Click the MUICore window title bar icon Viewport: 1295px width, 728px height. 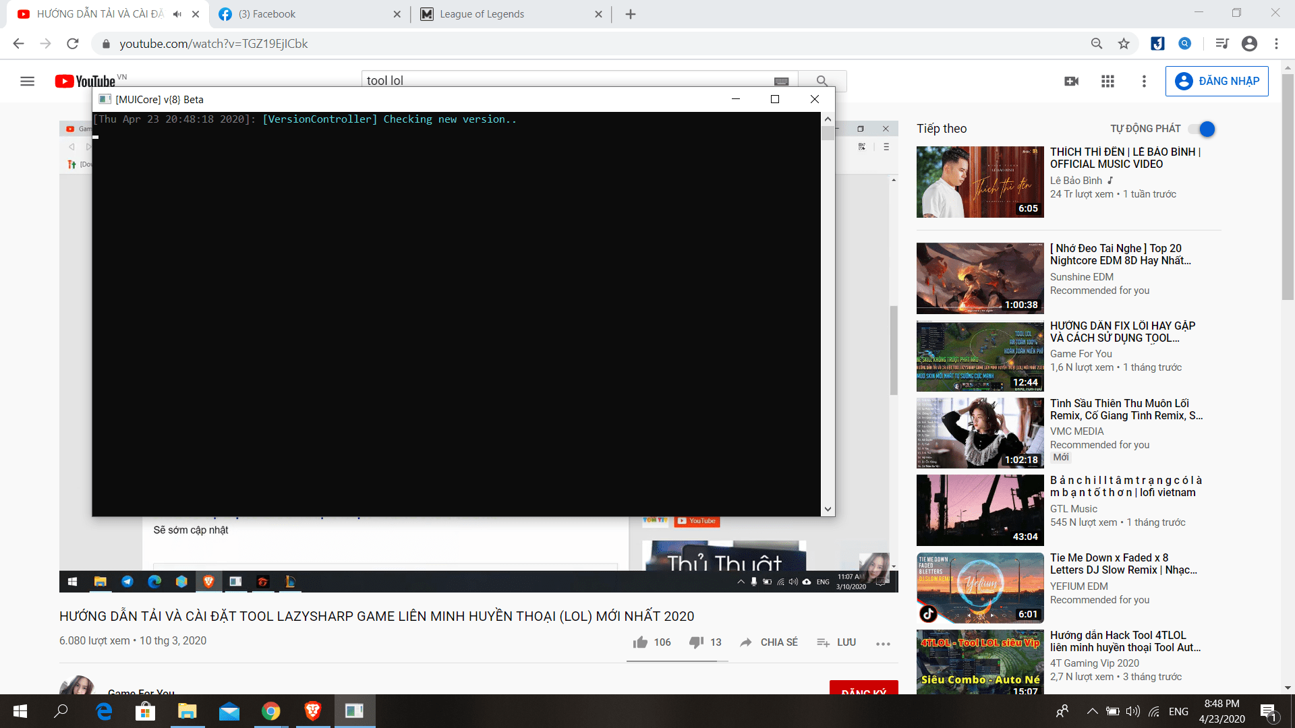point(105,99)
